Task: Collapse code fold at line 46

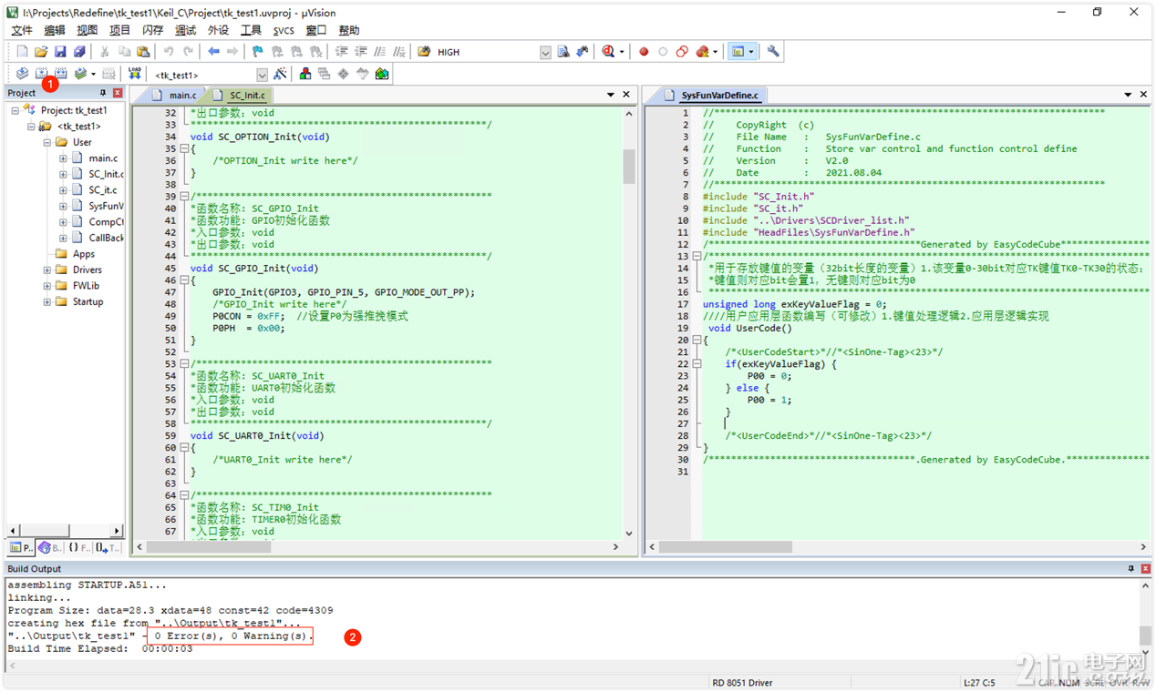Action: click(184, 281)
